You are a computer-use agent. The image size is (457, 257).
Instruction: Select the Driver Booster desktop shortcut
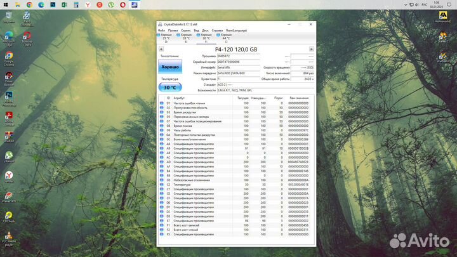tap(9, 79)
